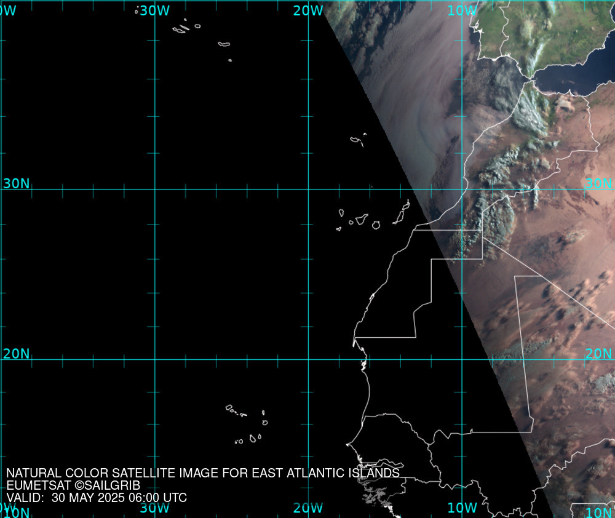
Task: Click the '20W' longitude label at top
Action: 308,10
